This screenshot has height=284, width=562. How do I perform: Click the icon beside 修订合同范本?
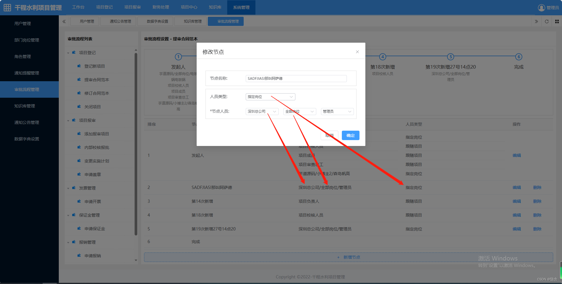coord(79,93)
